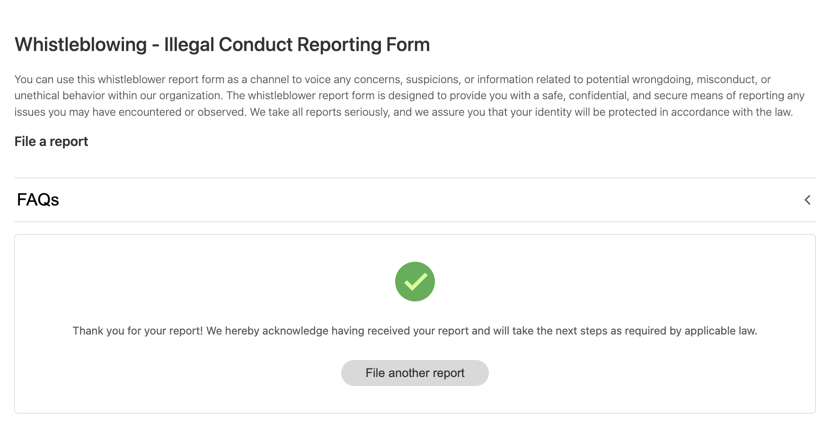Click the "Thank you for your report!" text
The width and height of the screenshot is (831, 446).
click(137, 331)
